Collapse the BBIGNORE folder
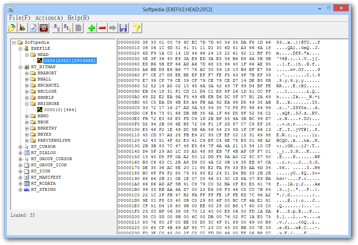This screenshot has height=245, width=358. [27, 104]
